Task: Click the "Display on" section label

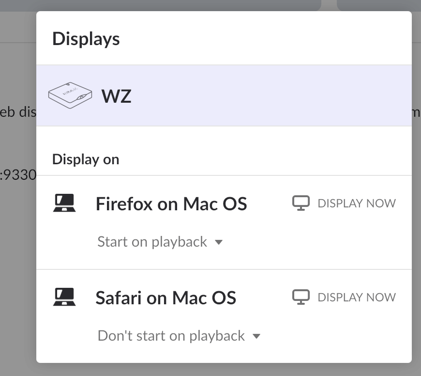Action: pyautogui.click(x=86, y=159)
